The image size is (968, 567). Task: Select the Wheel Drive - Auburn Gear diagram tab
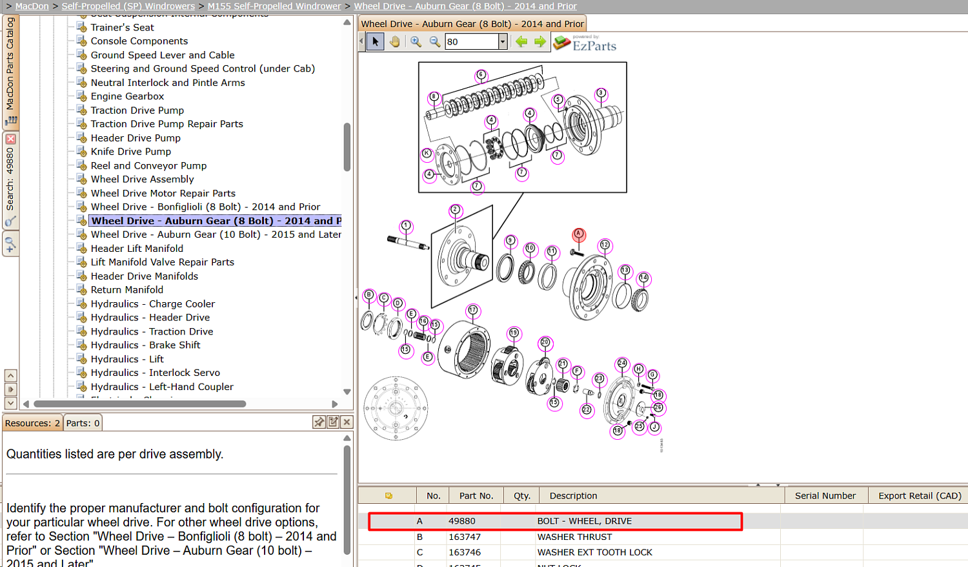(472, 24)
